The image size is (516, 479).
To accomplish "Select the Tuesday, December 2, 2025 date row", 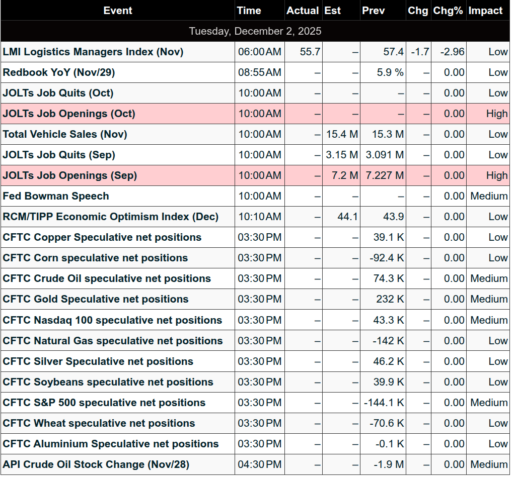I will (255, 31).
